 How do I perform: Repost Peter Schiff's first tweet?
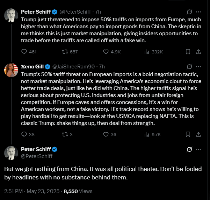(x=65, y=52)
